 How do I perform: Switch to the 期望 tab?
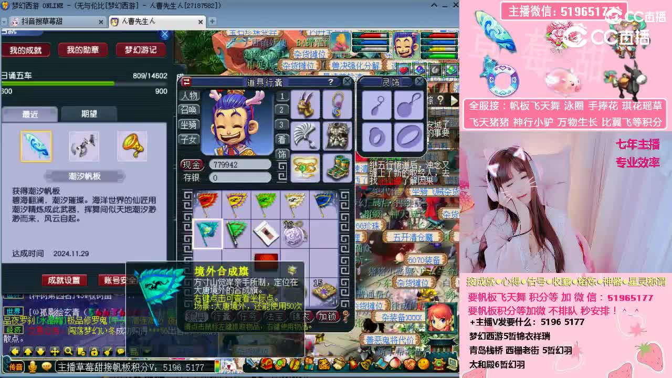pyautogui.click(x=89, y=114)
